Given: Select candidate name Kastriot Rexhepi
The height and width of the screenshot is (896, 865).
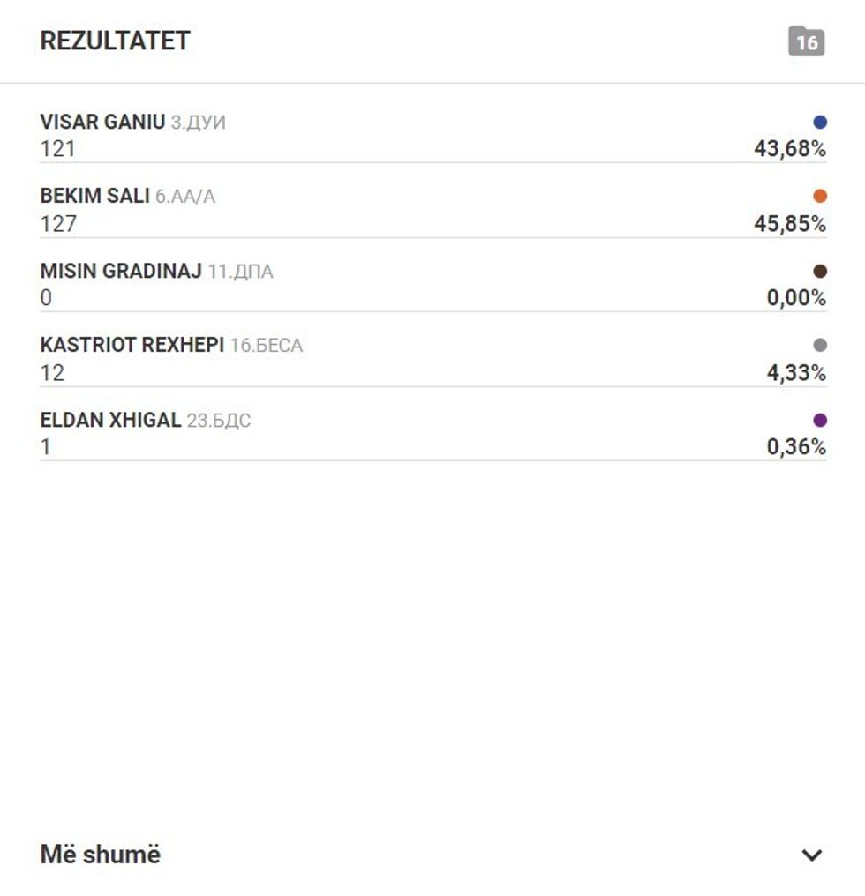Looking at the screenshot, I should [x=132, y=345].
